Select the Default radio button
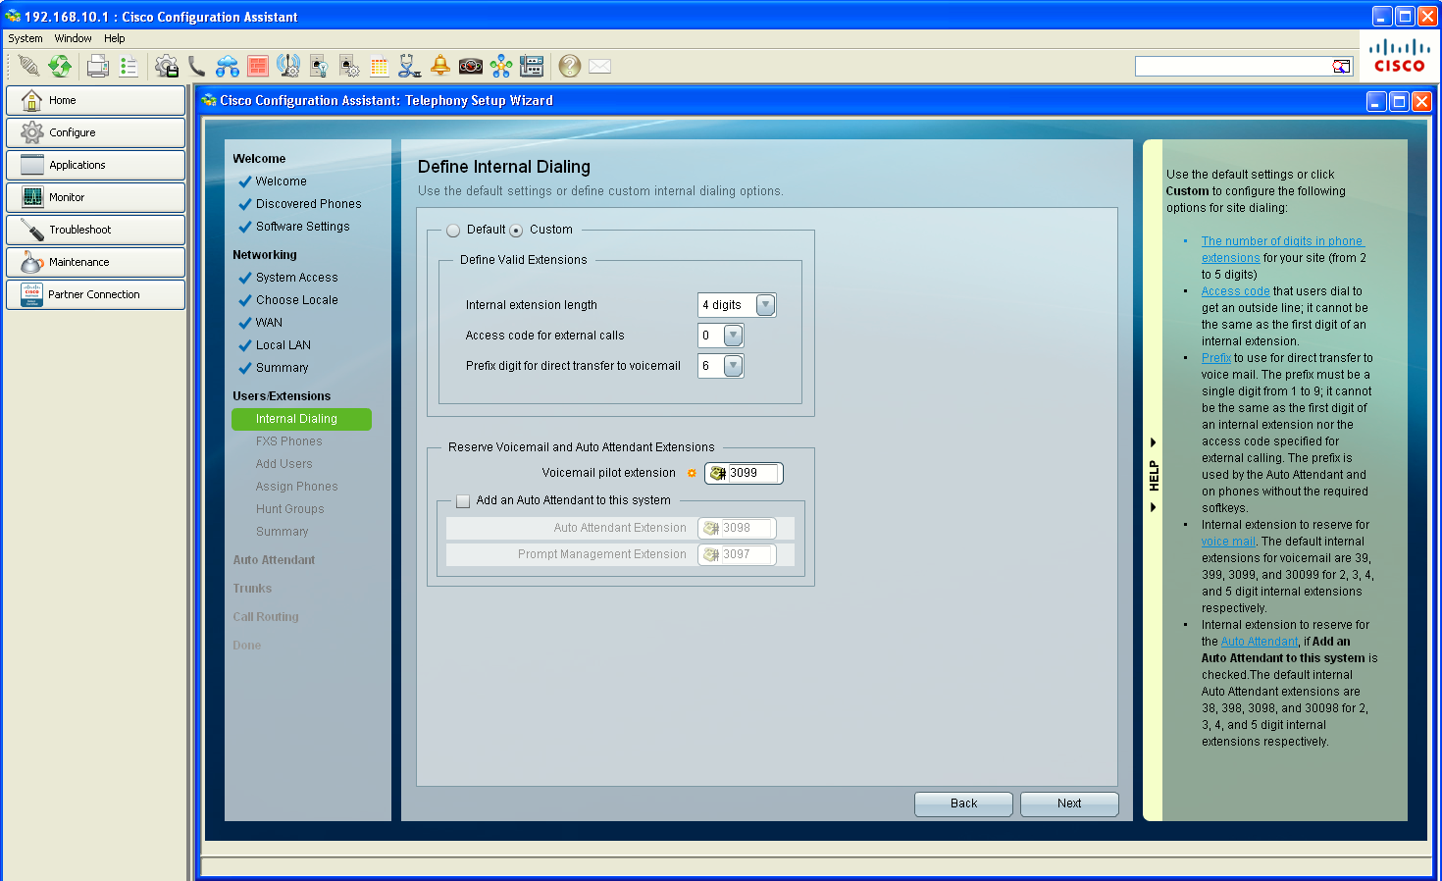This screenshot has height=881, width=1442. pyautogui.click(x=453, y=231)
